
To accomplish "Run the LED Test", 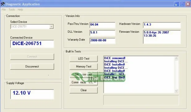I will click(84, 59).
